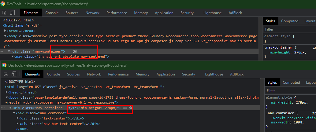Open Lighthouse tab in top DevTools window

pyautogui.click(x=212, y=13)
